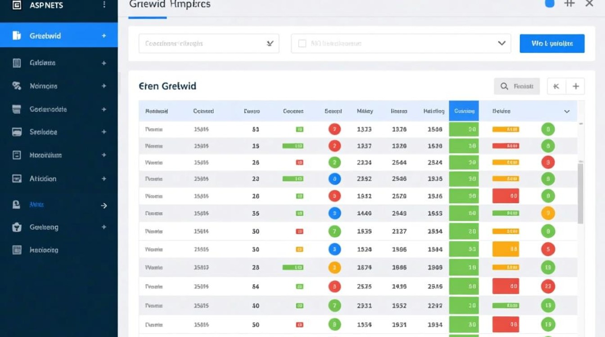Click the grid layout icon in the top-right header
The height and width of the screenshot is (337, 605).
pos(569,4)
